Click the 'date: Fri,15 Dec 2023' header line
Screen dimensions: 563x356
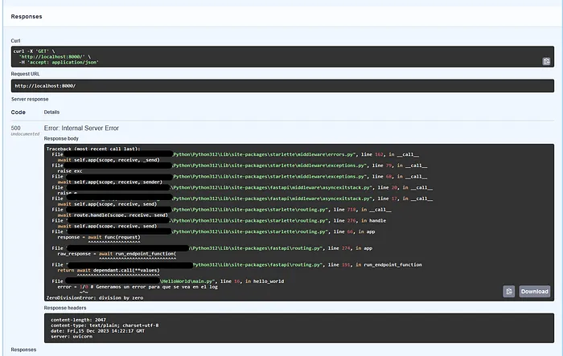[x=97, y=331]
